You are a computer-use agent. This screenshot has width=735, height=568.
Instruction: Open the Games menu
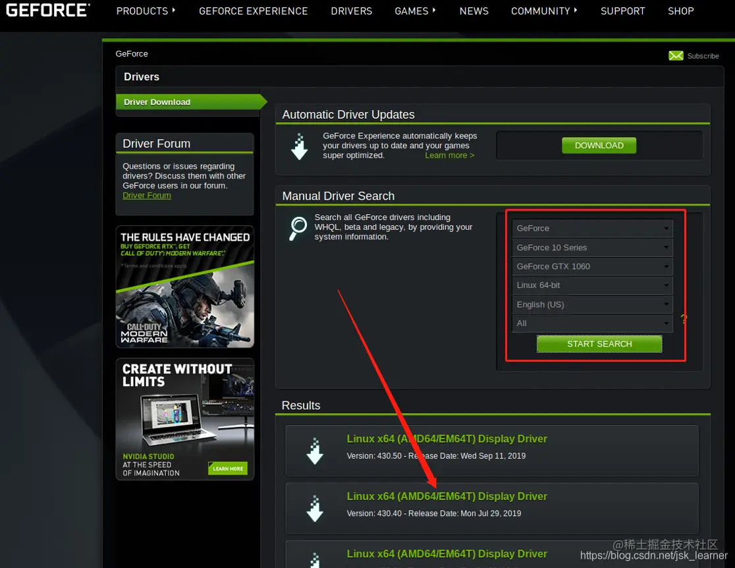[x=416, y=11]
